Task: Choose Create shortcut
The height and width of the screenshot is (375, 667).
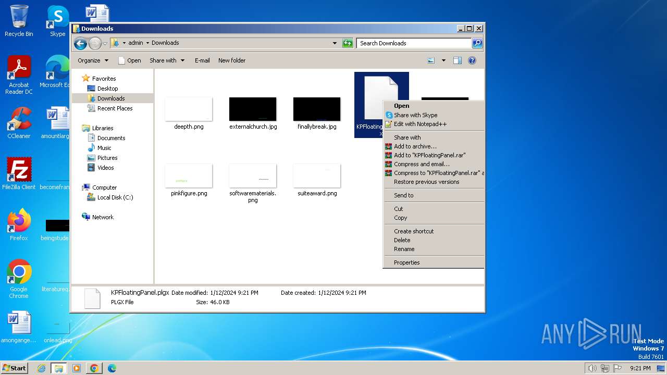Action: (x=414, y=231)
